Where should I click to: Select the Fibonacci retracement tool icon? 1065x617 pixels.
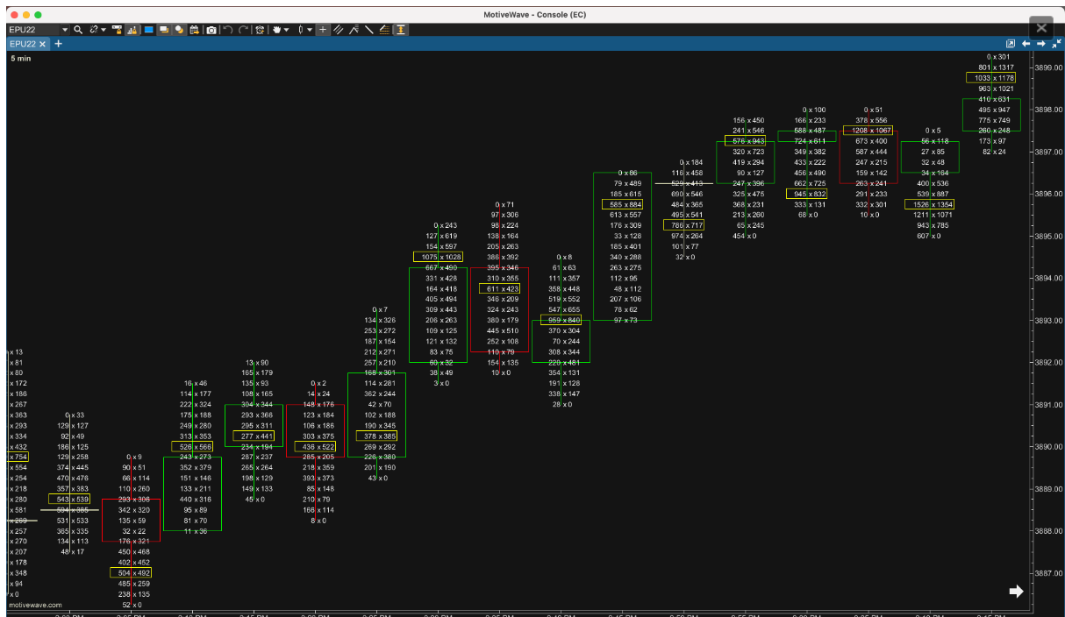coord(384,30)
